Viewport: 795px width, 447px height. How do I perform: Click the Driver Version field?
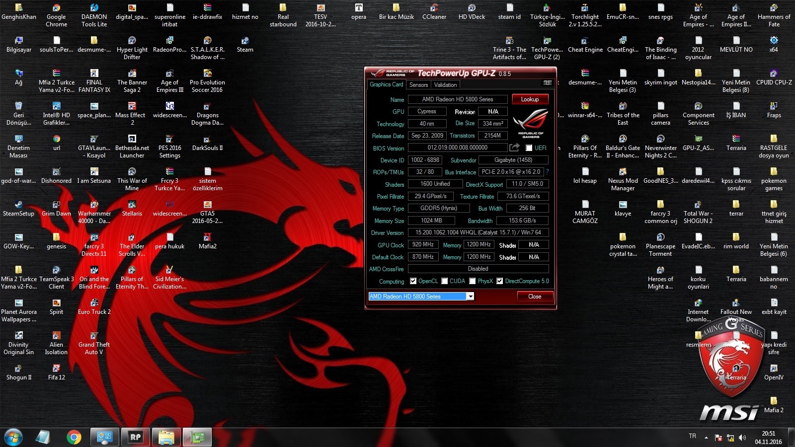478,232
